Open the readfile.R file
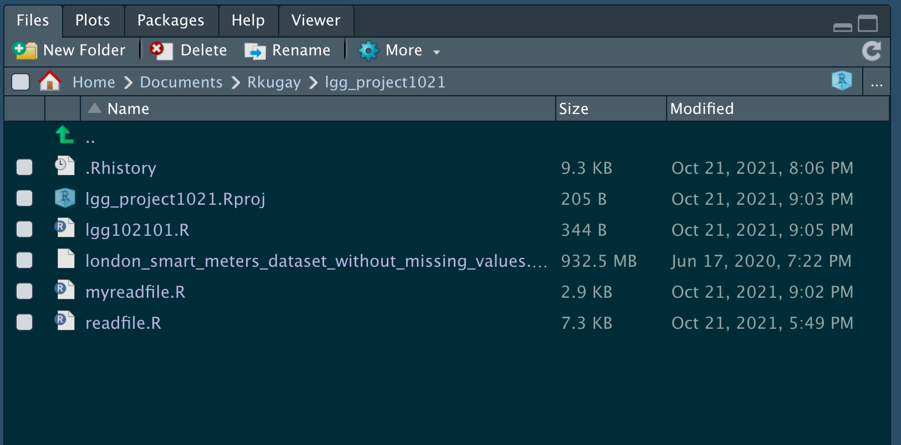Screen dimensions: 901x445 coord(123,323)
